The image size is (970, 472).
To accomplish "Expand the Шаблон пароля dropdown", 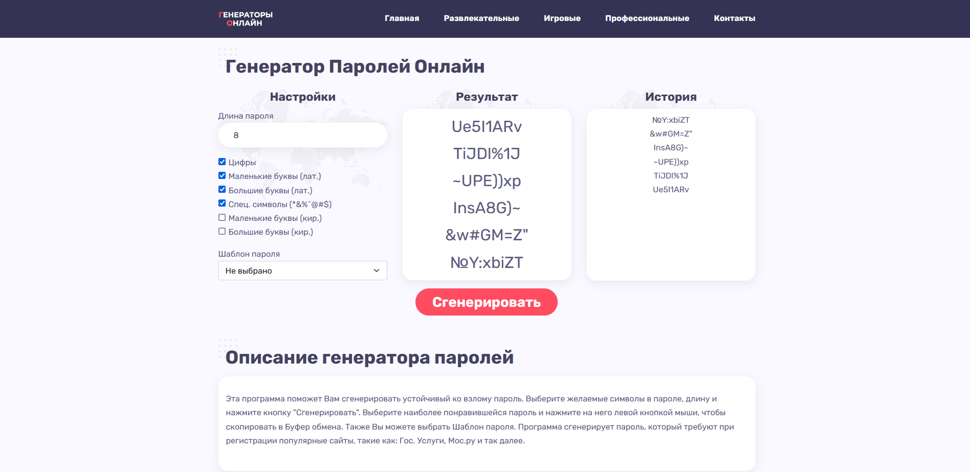I will coord(303,271).
